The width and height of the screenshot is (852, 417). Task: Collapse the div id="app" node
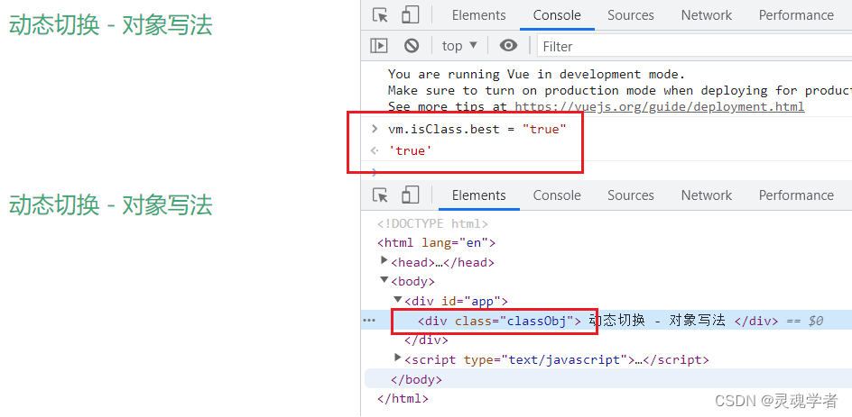(x=398, y=299)
